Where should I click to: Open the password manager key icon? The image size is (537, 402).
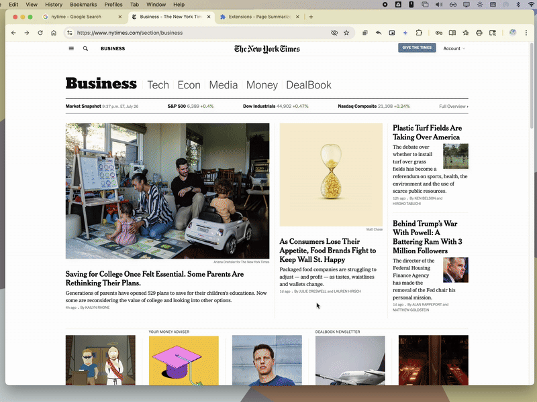(439, 33)
